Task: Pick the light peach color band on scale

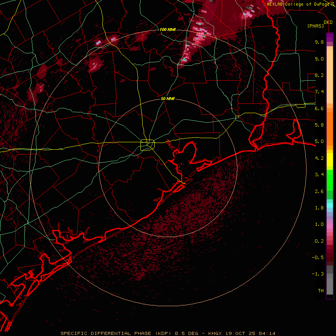Action: (330, 77)
